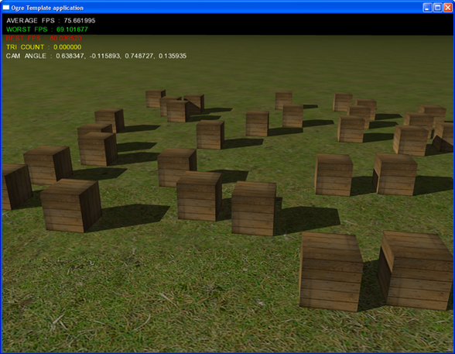This screenshot has height=354, width=455.
Task: Click the WORST FPS 69.101677 readout
Action: (x=47, y=29)
